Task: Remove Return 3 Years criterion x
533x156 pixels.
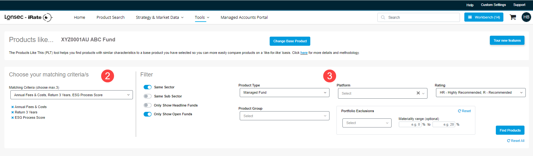Action: tap(13, 112)
